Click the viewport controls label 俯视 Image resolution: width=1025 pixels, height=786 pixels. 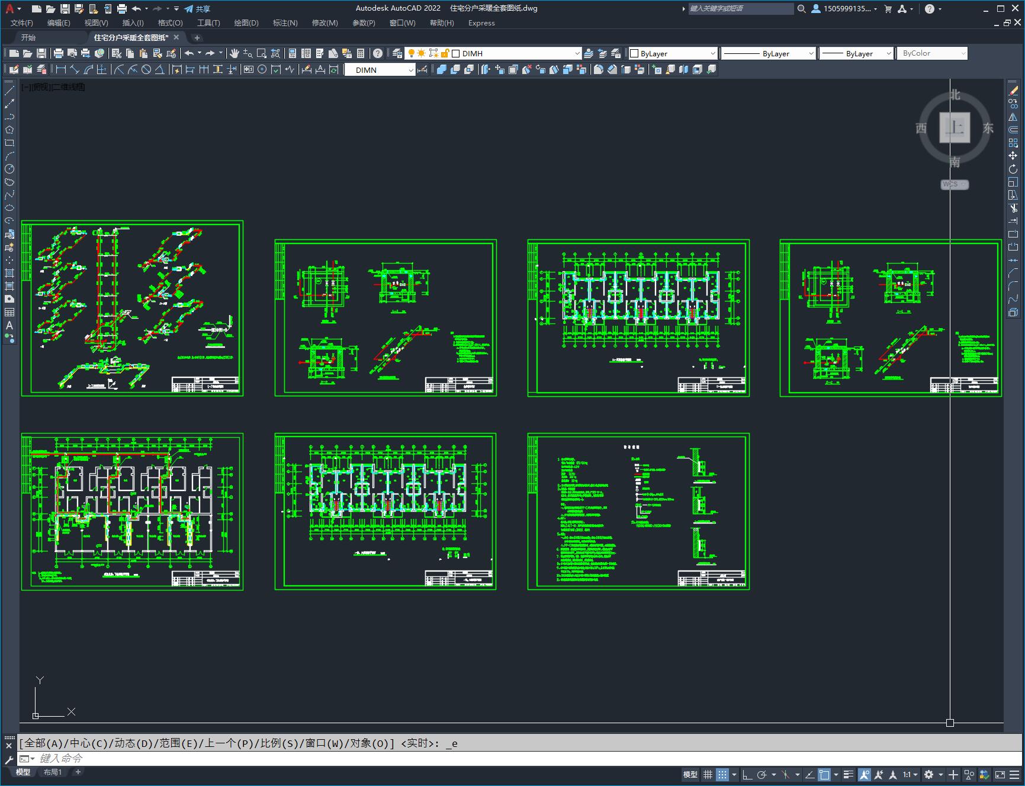tap(41, 87)
